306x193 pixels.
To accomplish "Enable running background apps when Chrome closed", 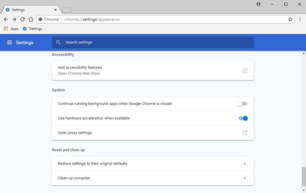I will (x=242, y=104).
